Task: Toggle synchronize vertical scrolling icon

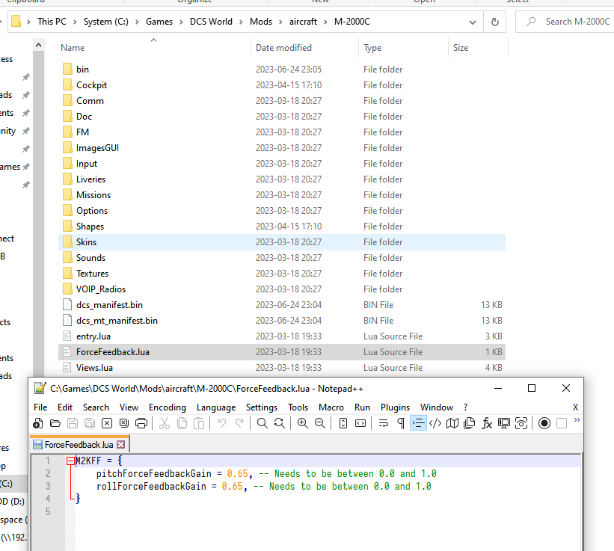Action: (343, 423)
